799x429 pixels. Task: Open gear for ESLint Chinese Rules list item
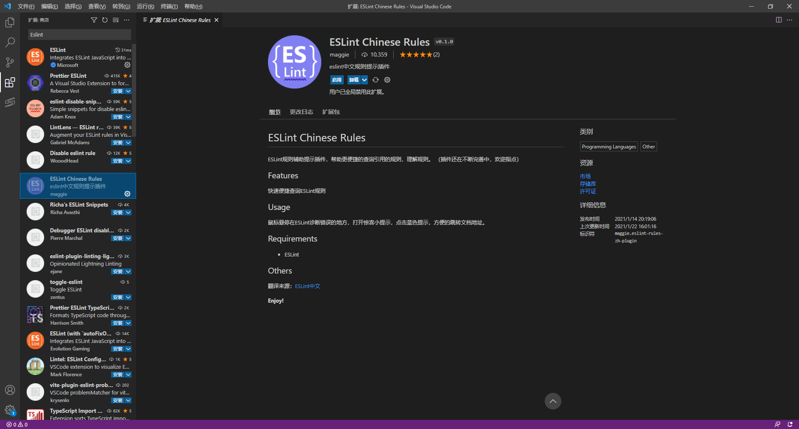(127, 194)
